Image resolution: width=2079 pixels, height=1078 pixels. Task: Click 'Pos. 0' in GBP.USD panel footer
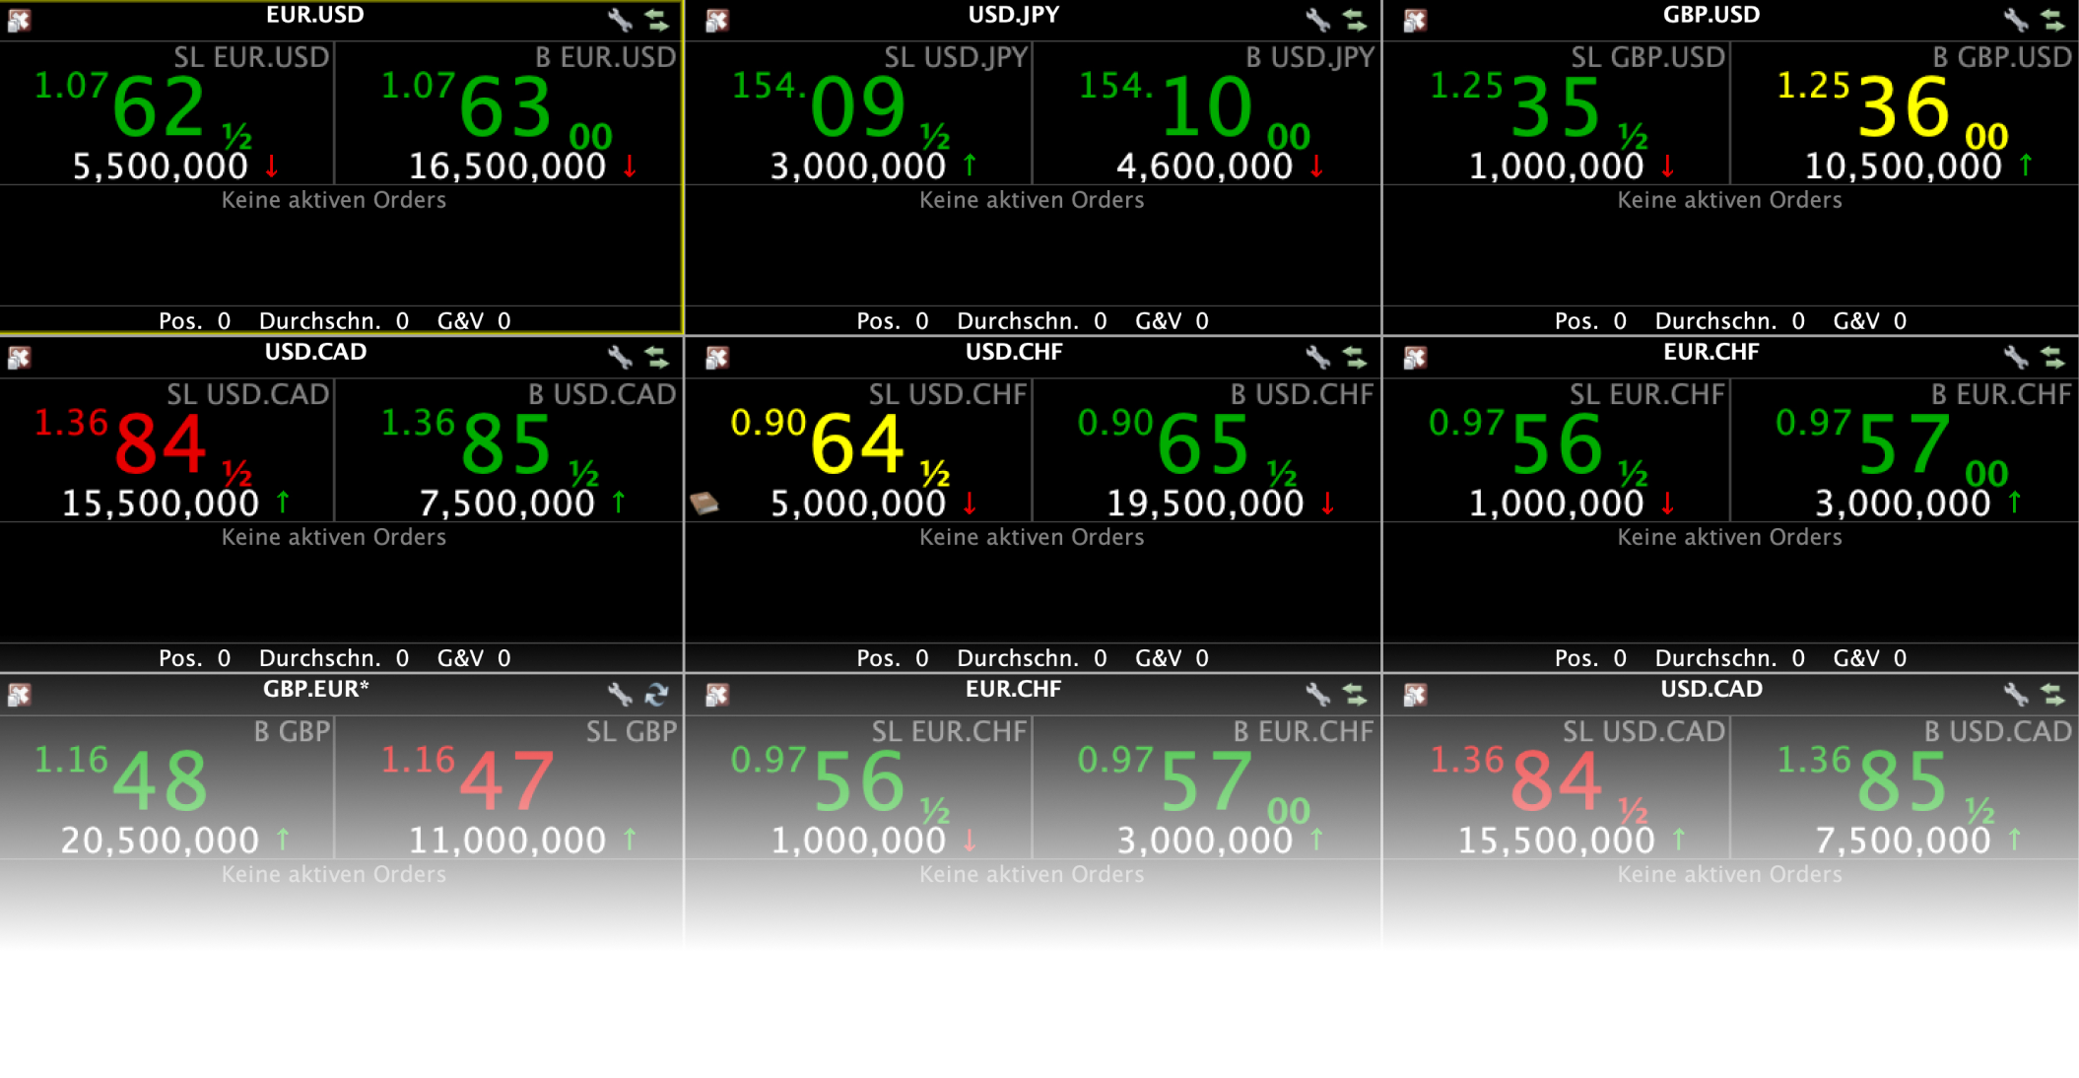1590,321
